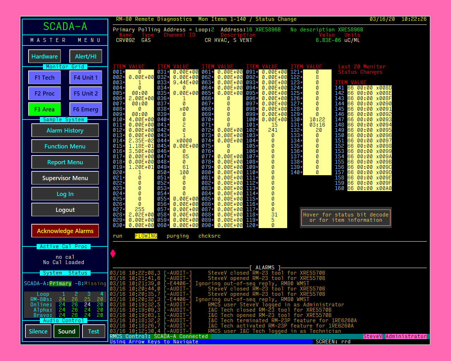Select alarm RMCS user SteveV logged in
The width and height of the screenshot is (451, 361).
coord(227,305)
